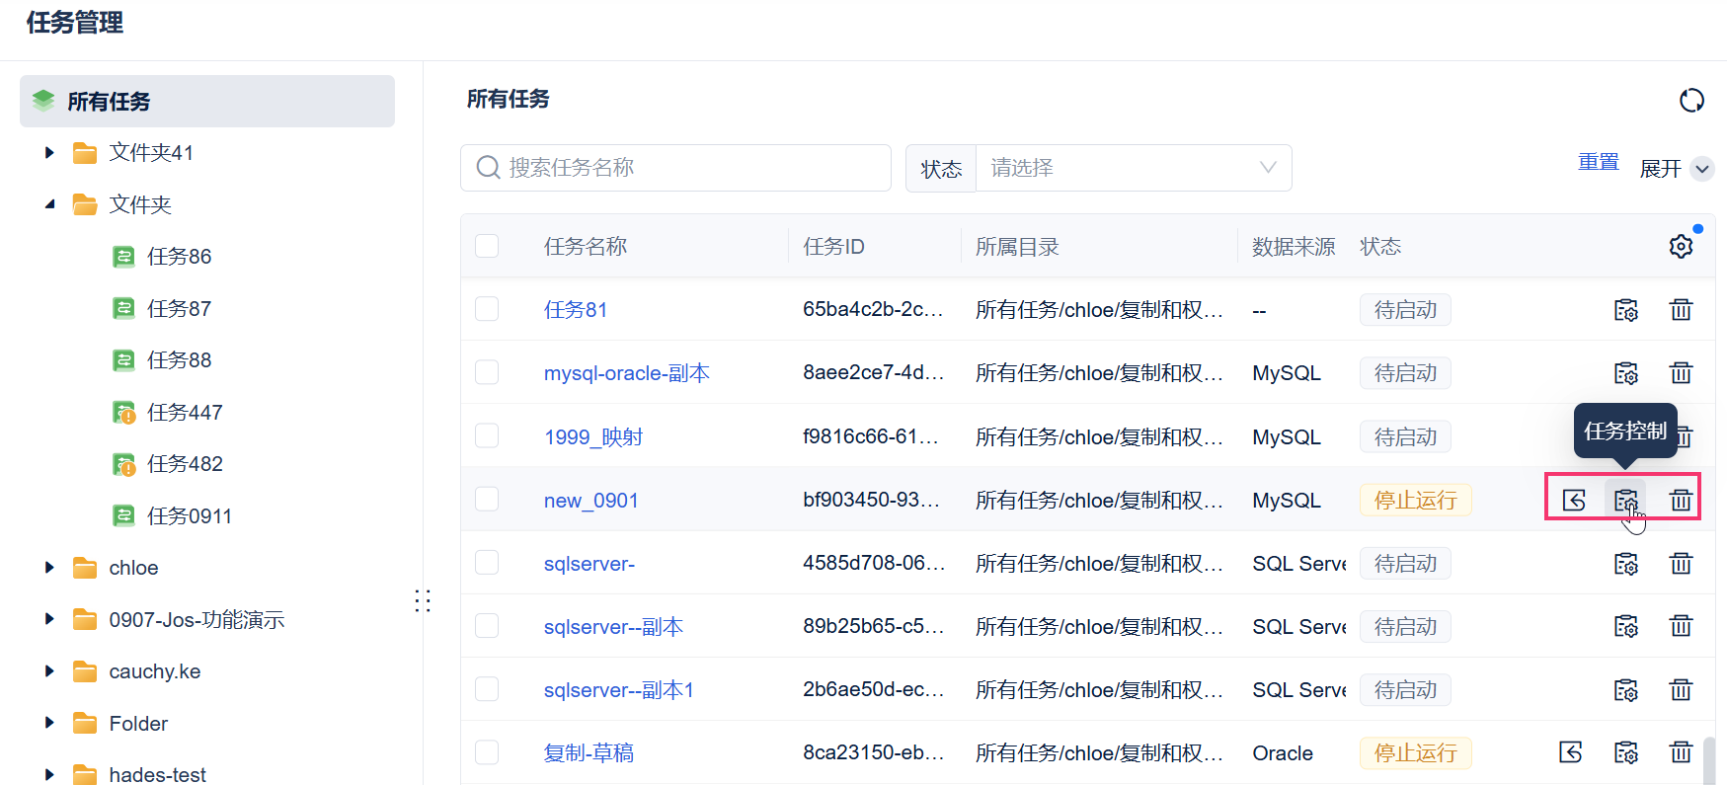Open 任务控制 for the 任务81 row
The height and width of the screenshot is (785, 1727).
pos(1625,310)
